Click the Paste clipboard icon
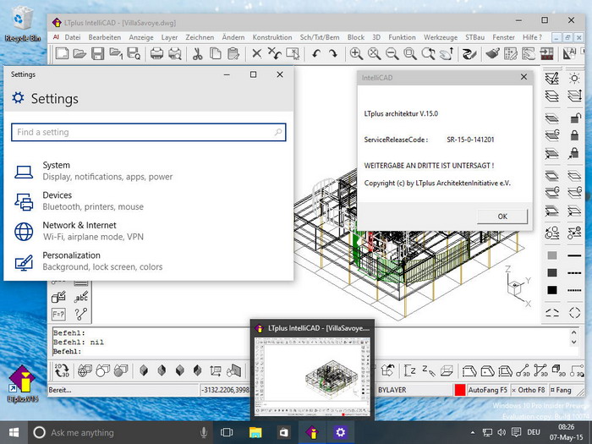Viewport: 592px width, 444px height. tap(233, 53)
